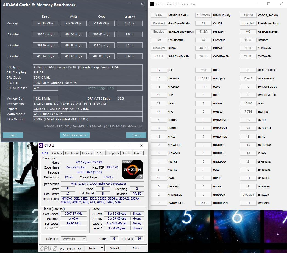This screenshot has width=287, height=253.
Task: Click the Ryzen Timing Checker window icon
Action: click(x=152, y=4)
